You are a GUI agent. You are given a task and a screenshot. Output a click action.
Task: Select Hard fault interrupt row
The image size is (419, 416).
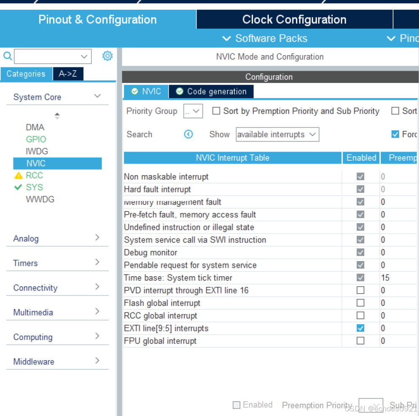[x=270, y=189]
